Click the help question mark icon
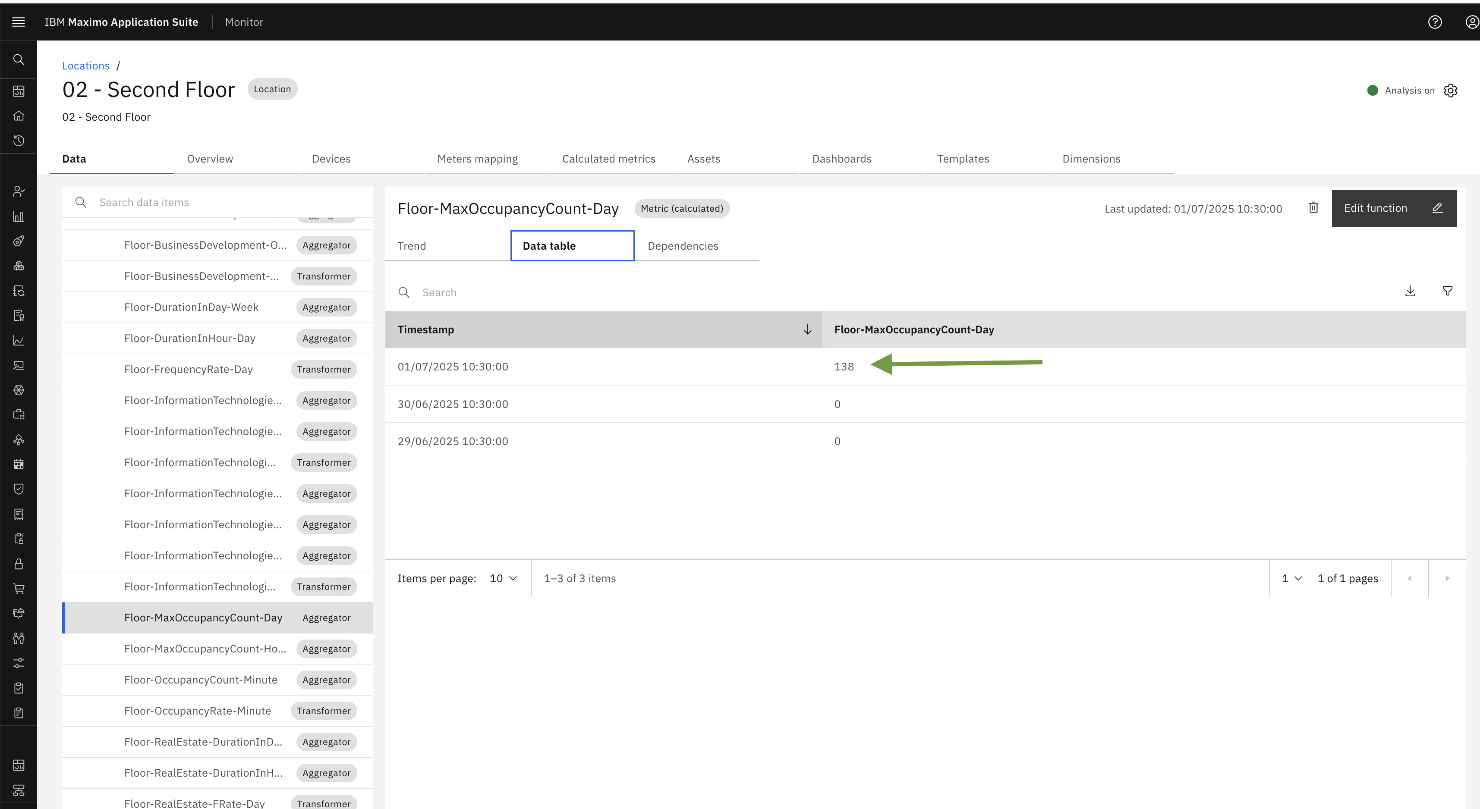The image size is (1480, 809). click(1435, 22)
